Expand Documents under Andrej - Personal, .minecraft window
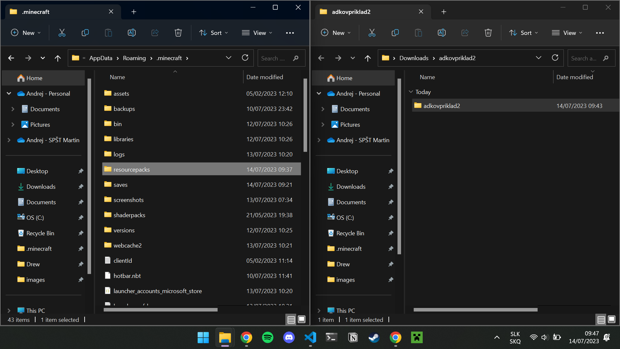Viewport: 620px width, 349px height. click(x=13, y=109)
